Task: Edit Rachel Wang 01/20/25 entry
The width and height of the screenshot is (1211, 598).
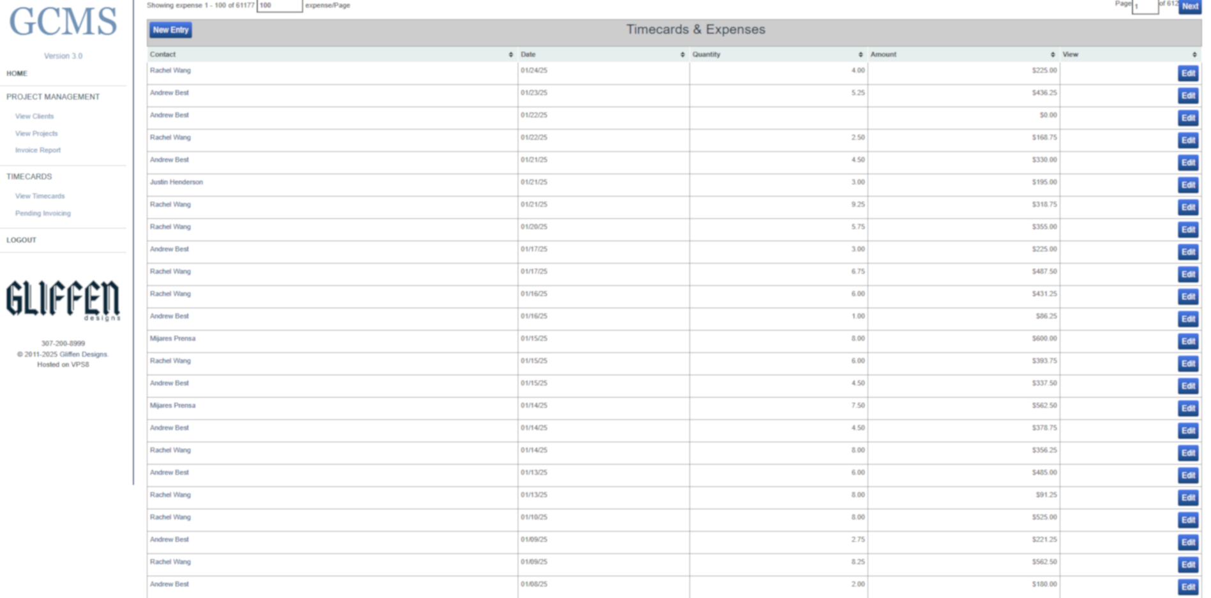Action: tap(1188, 230)
